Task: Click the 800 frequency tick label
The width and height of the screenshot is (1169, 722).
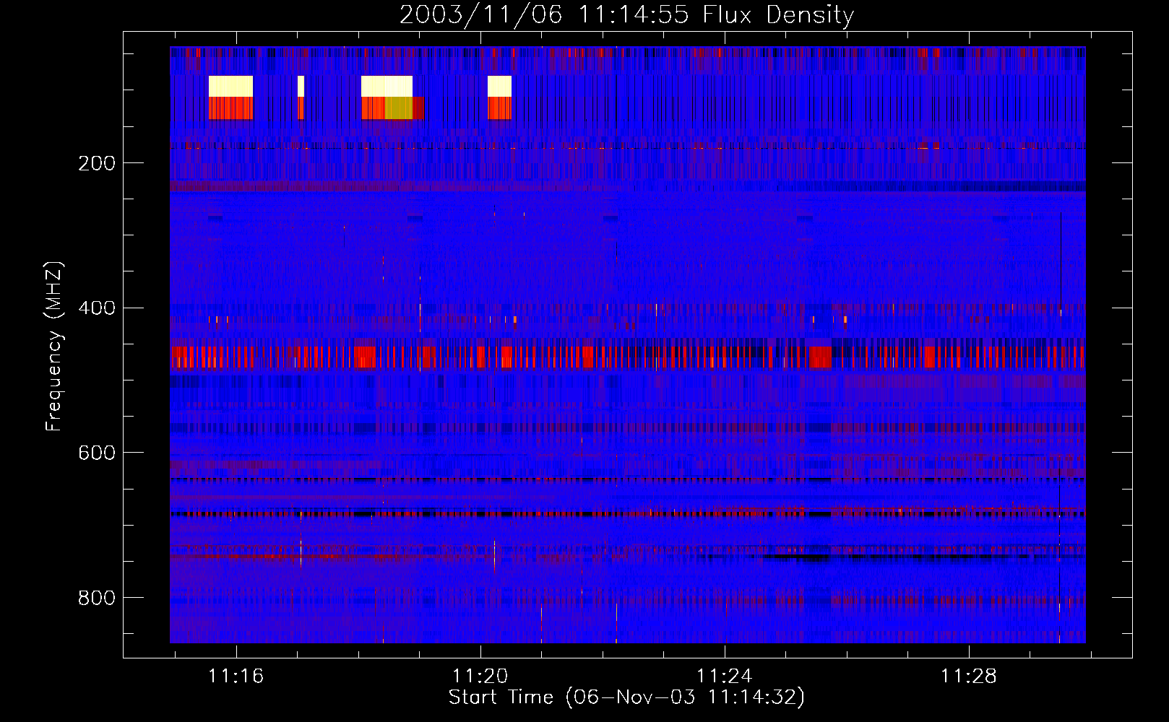Action: pos(97,598)
